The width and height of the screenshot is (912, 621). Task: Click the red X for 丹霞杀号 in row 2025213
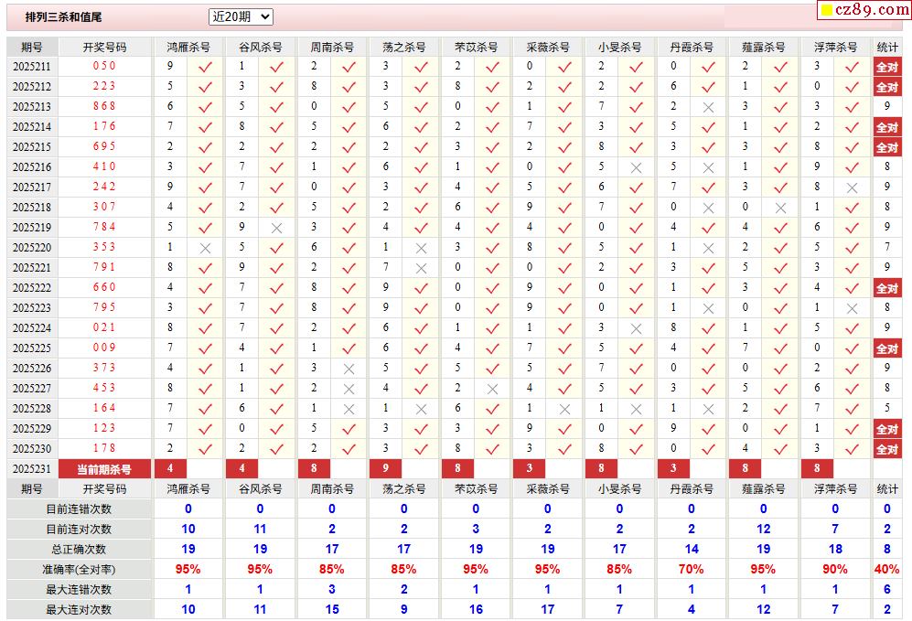708,107
